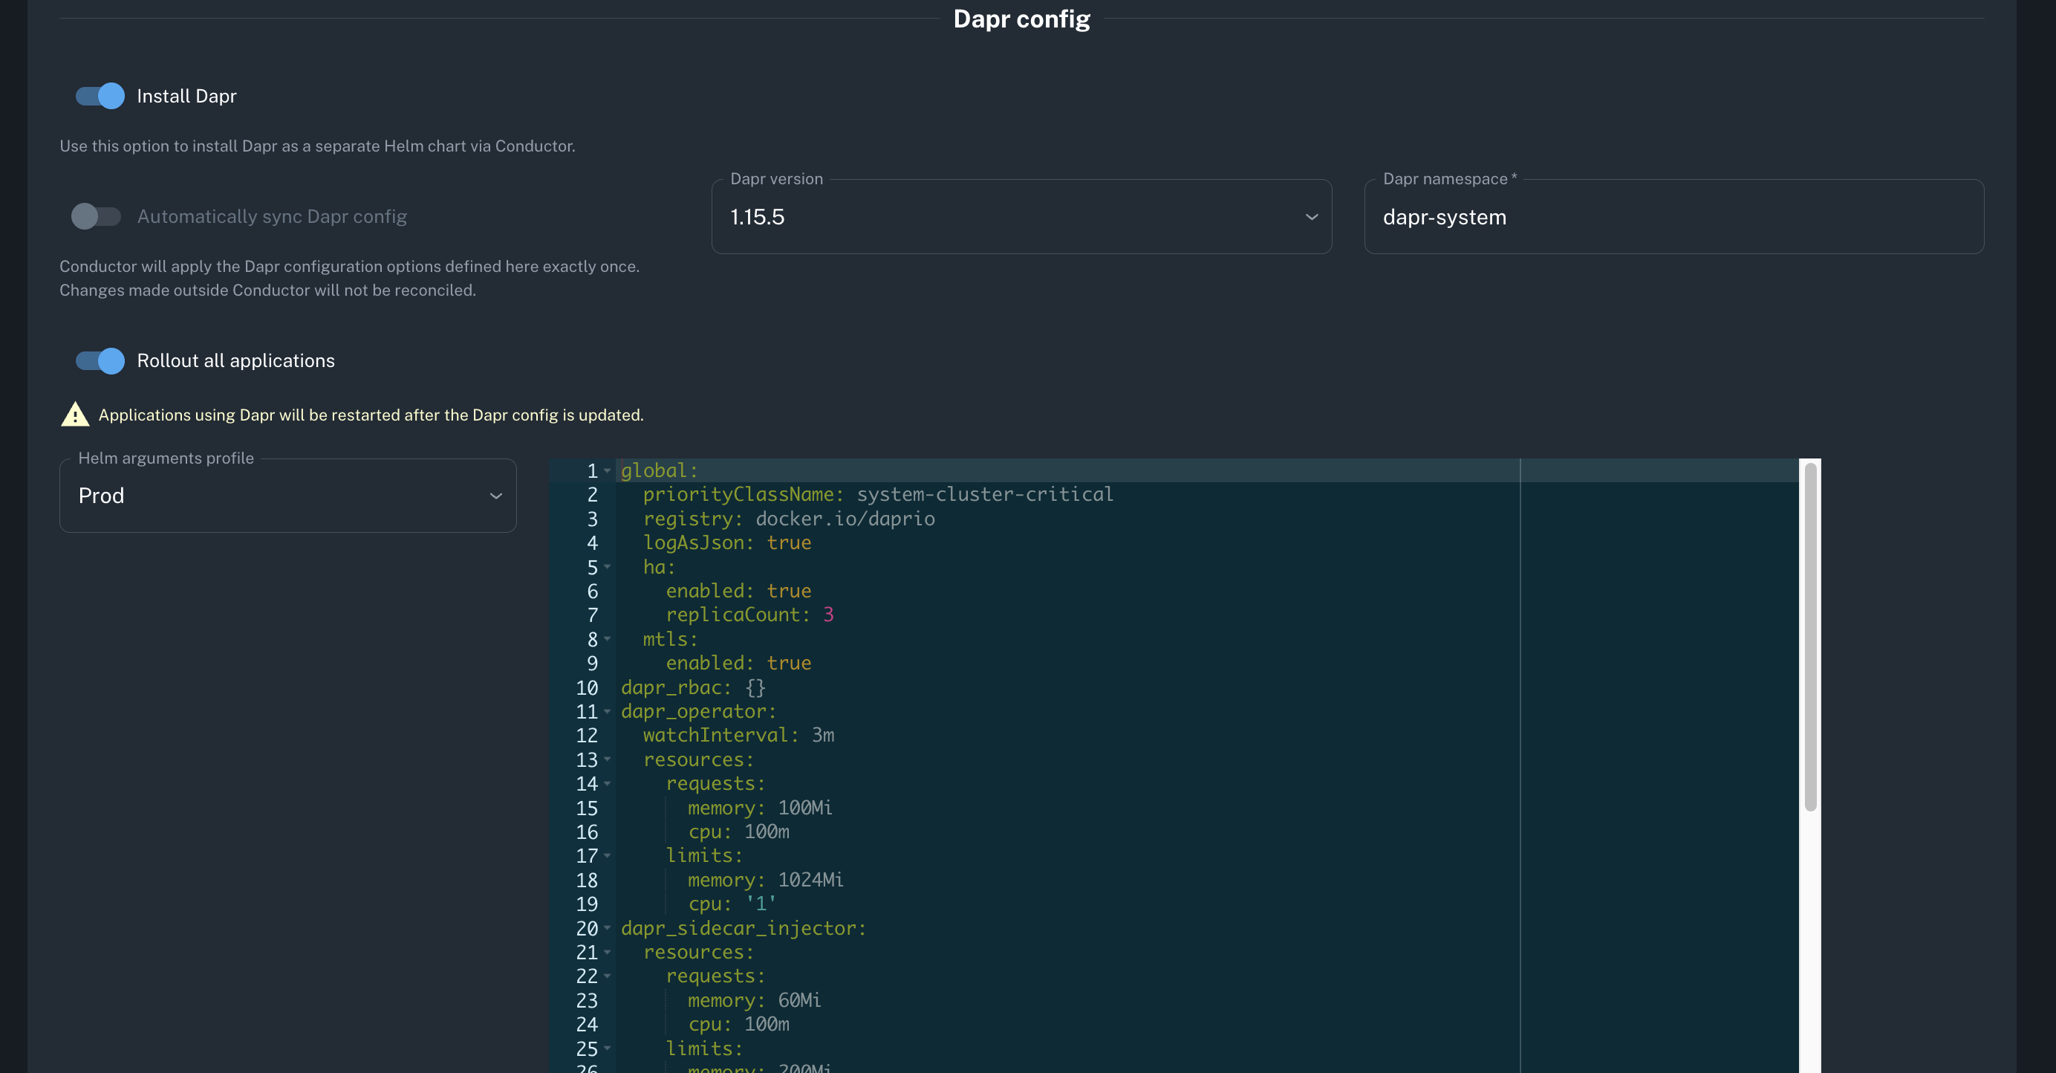The width and height of the screenshot is (2056, 1073).
Task: Collapse the global section fold arrow
Action: click(x=608, y=470)
